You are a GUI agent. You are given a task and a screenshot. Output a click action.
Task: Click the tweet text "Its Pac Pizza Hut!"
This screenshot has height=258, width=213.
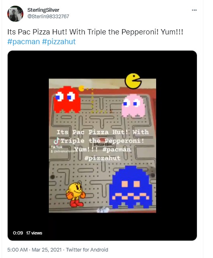[37, 32]
